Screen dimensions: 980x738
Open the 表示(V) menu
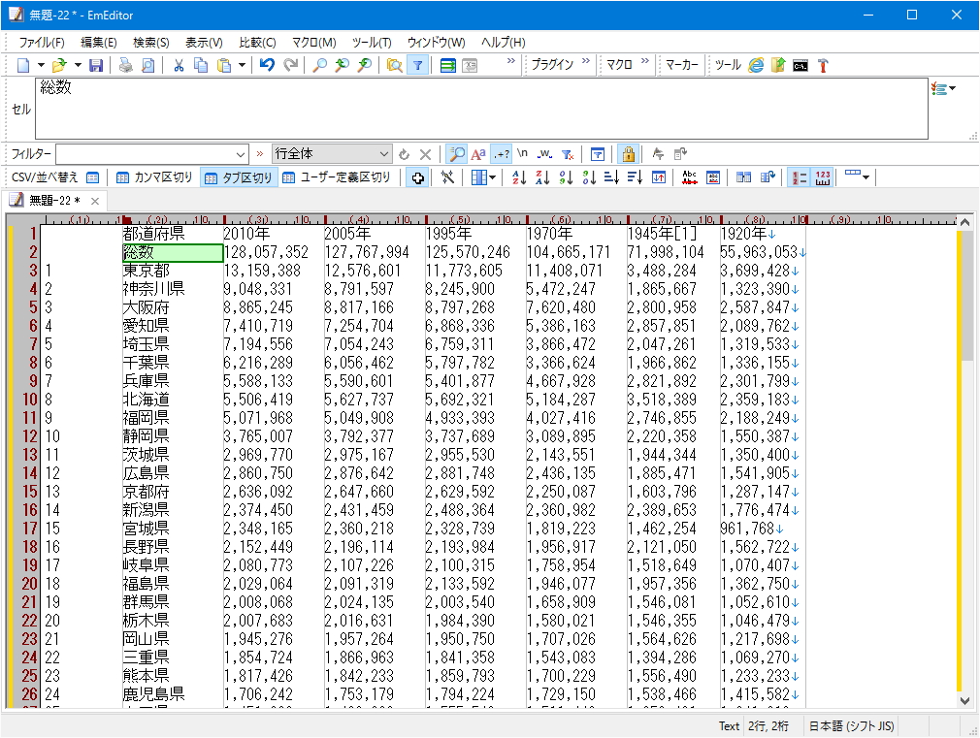point(204,42)
